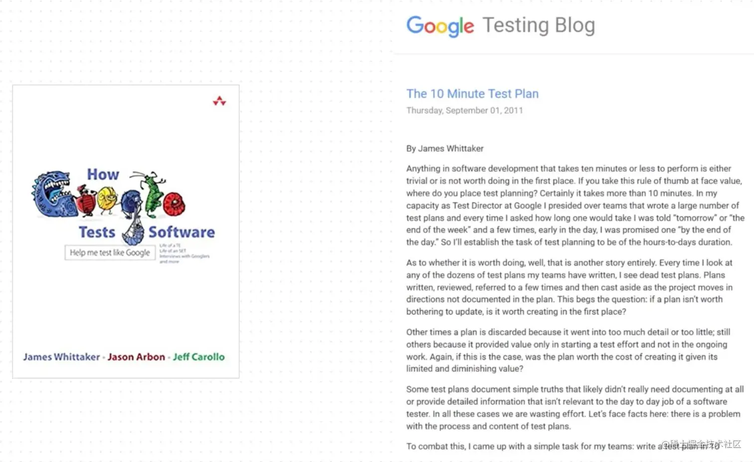Click the paragraph starting 'Some test plans document simple truths'
Screen dimensions: 754x462
point(575,408)
